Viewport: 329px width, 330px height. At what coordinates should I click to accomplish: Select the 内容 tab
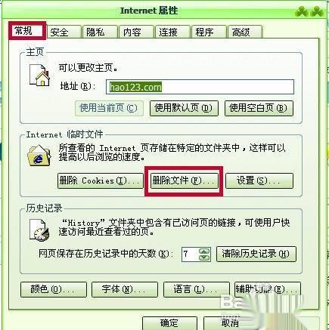click(x=136, y=32)
